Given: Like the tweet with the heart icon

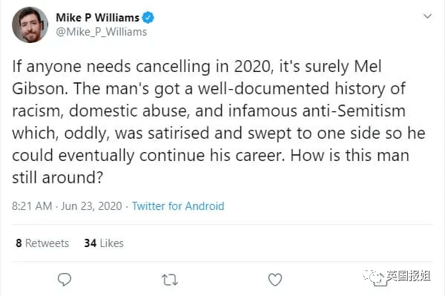Looking at the screenshot, I should [x=275, y=280].
